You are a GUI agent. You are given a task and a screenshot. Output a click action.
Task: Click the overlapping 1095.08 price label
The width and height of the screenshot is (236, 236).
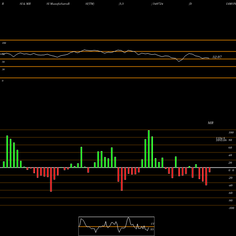click(221, 140)
